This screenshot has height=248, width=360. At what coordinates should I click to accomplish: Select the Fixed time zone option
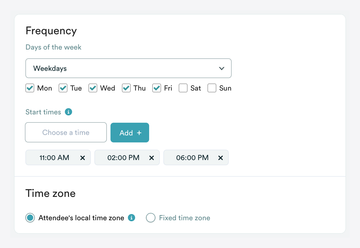151,218
